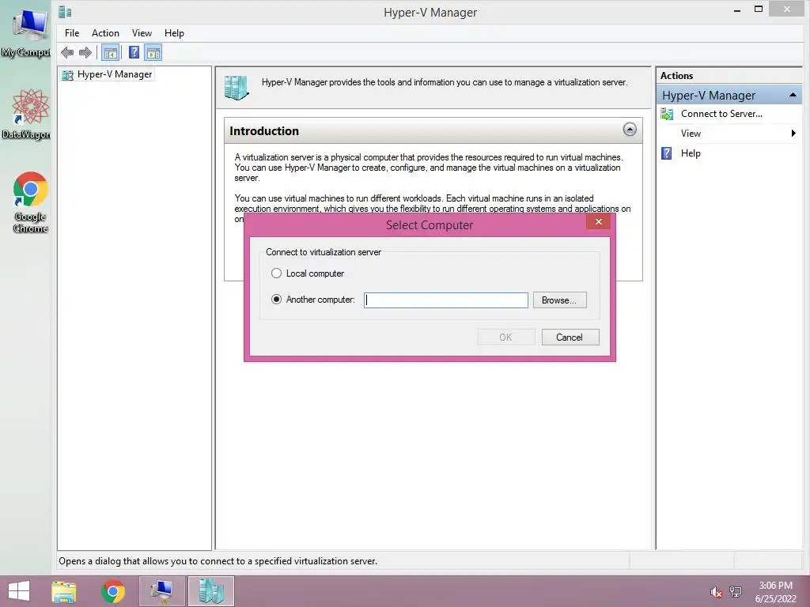Collapse the Introduction section

(x=629, y=130)
